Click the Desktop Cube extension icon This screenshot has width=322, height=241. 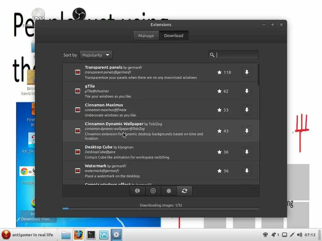tap(78, 152)
